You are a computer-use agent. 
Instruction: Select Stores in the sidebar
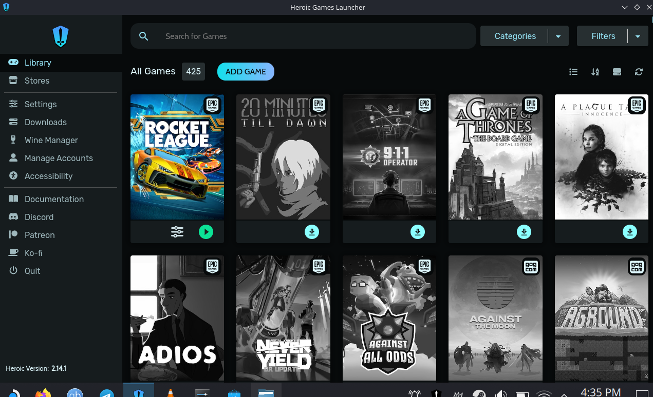[x=36, y=81]
